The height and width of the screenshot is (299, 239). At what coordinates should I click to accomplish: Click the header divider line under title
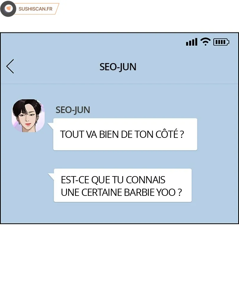tap(119, 84)
